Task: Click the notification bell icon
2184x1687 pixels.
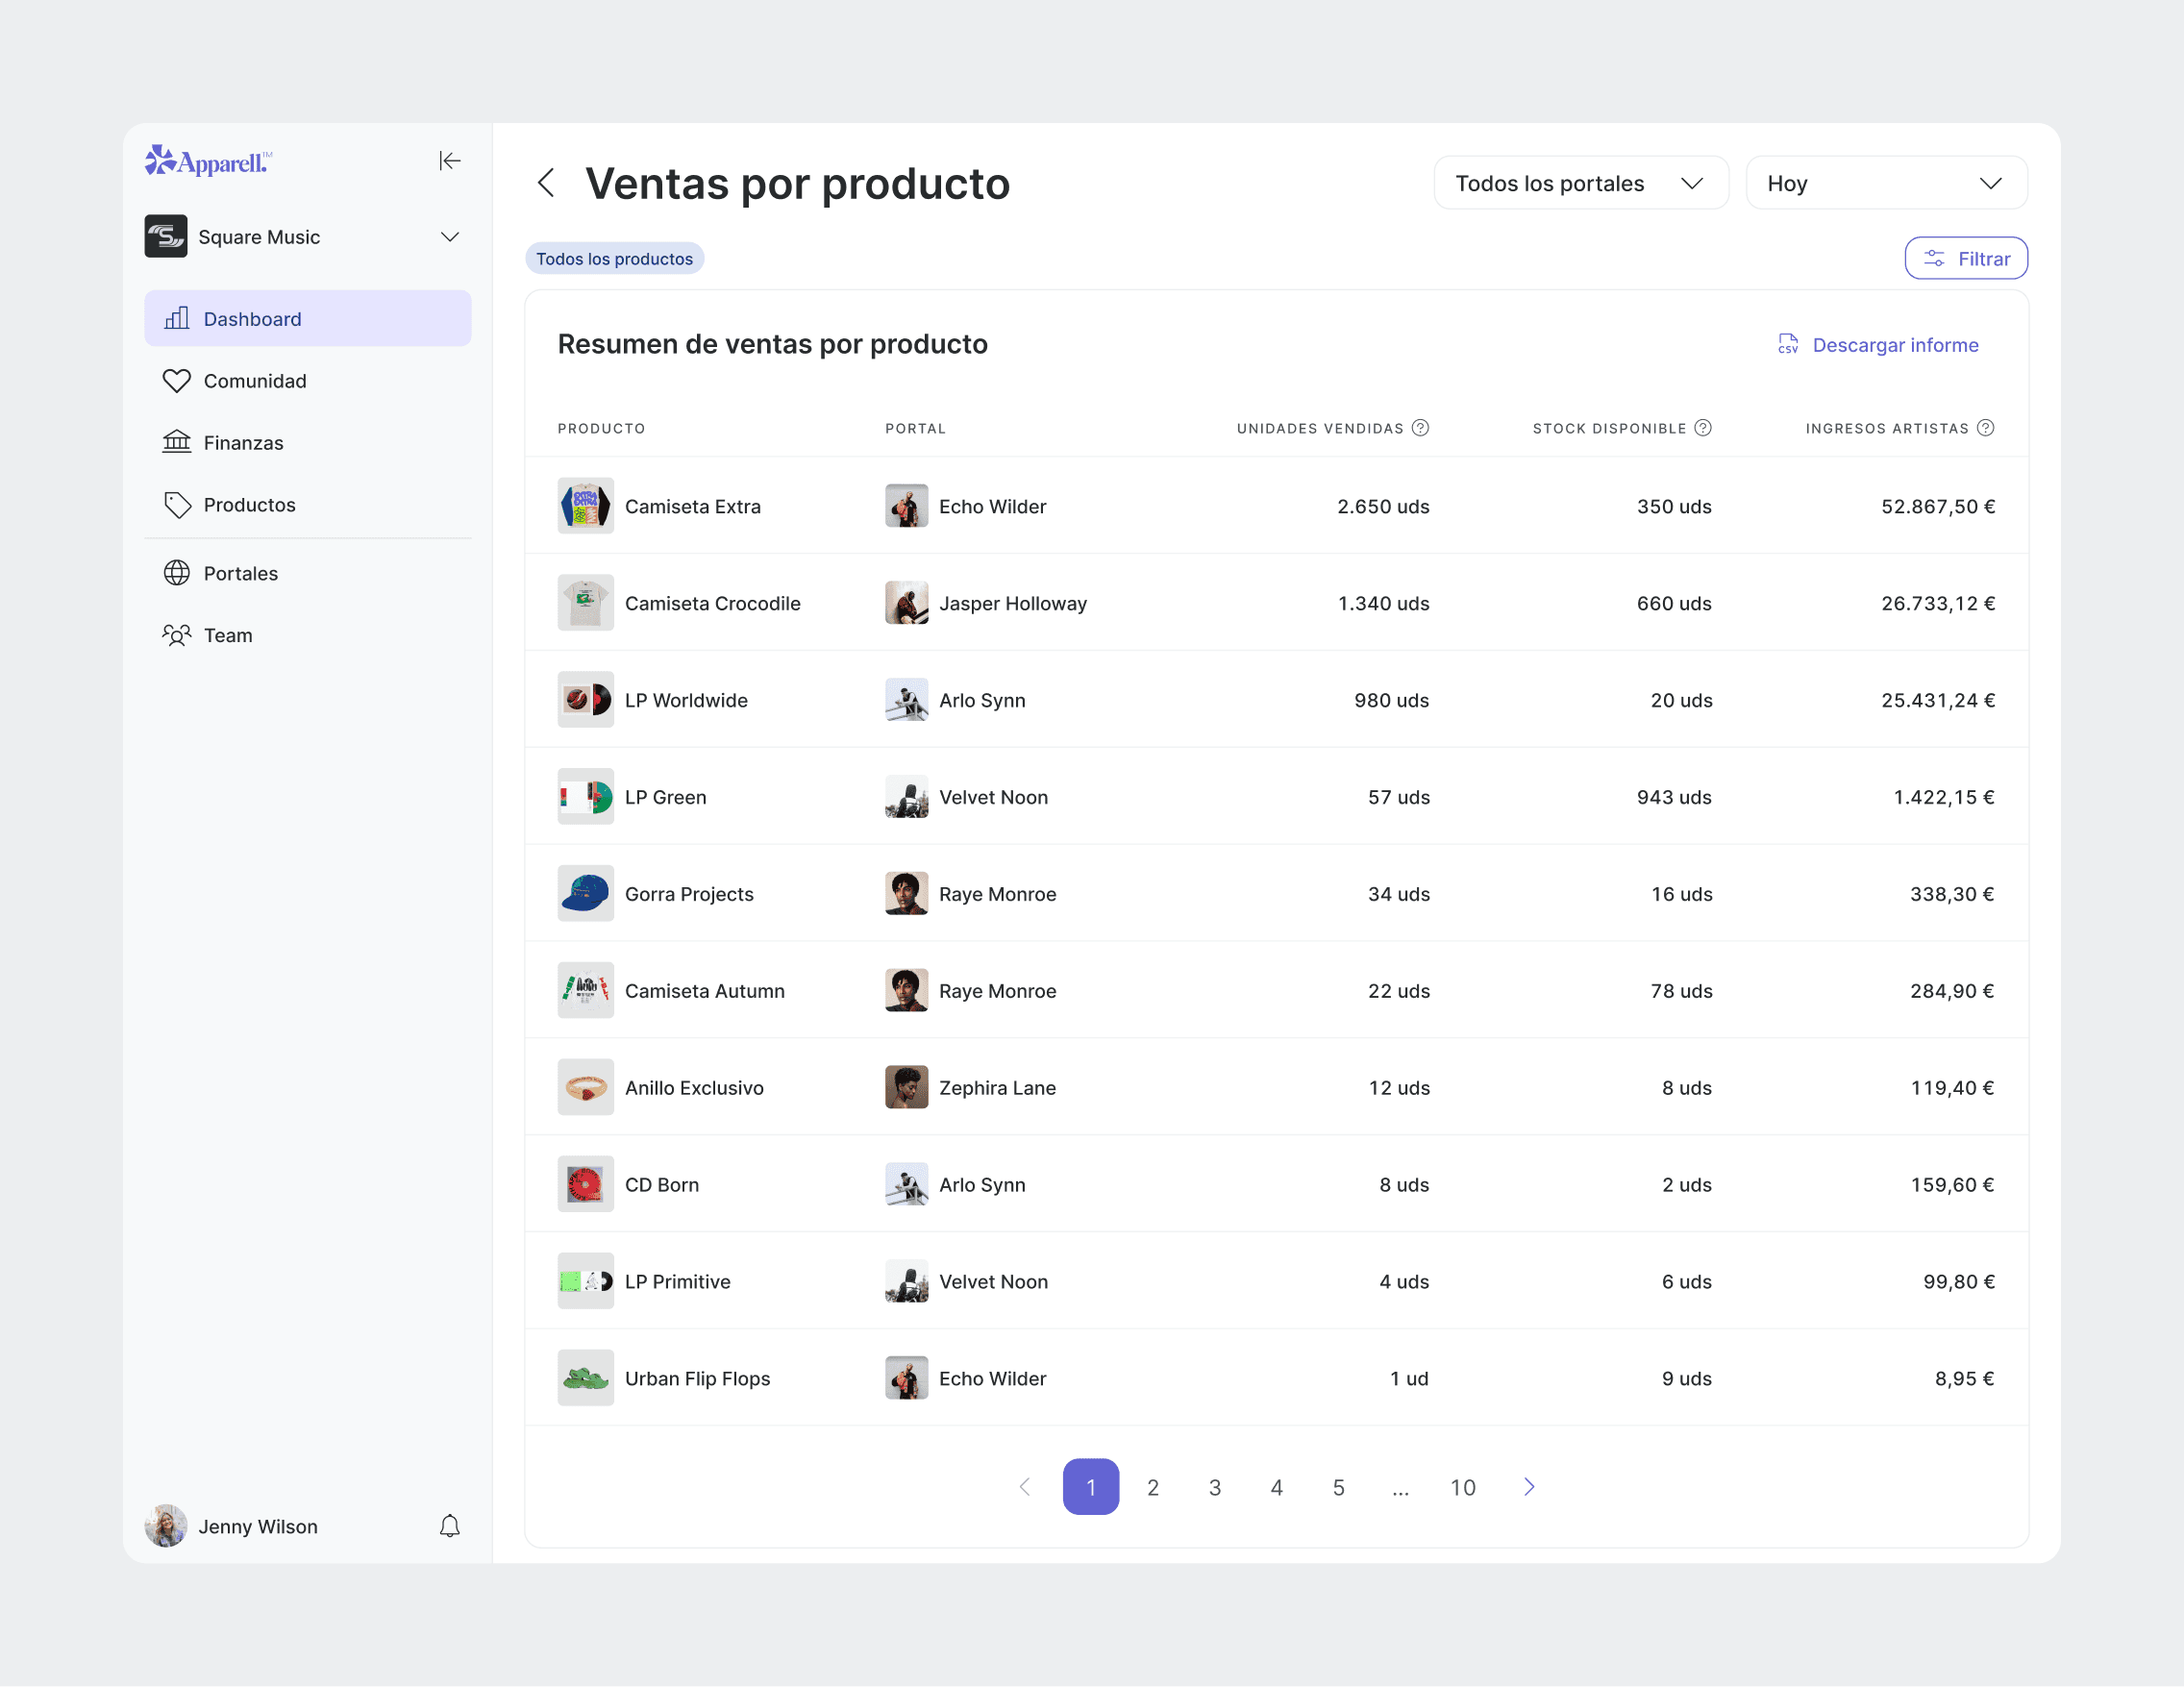Action: point(450,1525)
